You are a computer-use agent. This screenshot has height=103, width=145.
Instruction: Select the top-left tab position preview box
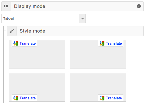(x=37, y=54)
